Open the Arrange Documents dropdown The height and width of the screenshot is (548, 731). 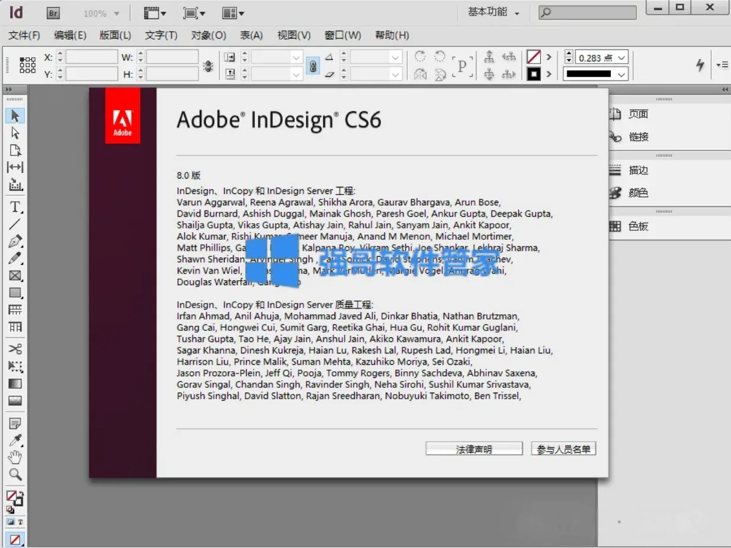click(x=233, y=13)
